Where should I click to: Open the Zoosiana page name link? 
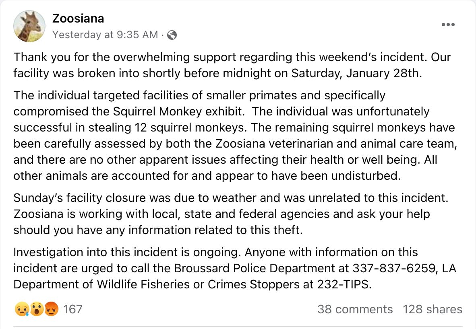[x=78, y=18]
